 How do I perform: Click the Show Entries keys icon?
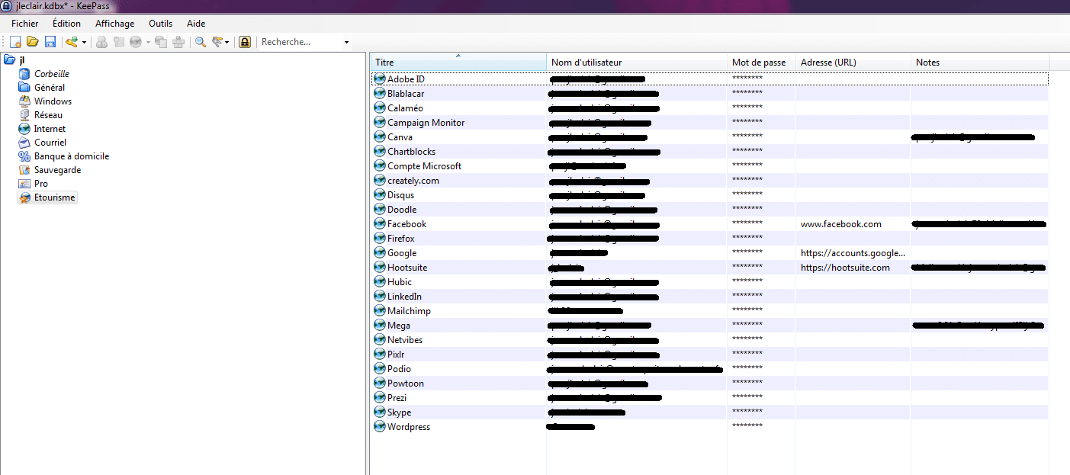(218, 42)
